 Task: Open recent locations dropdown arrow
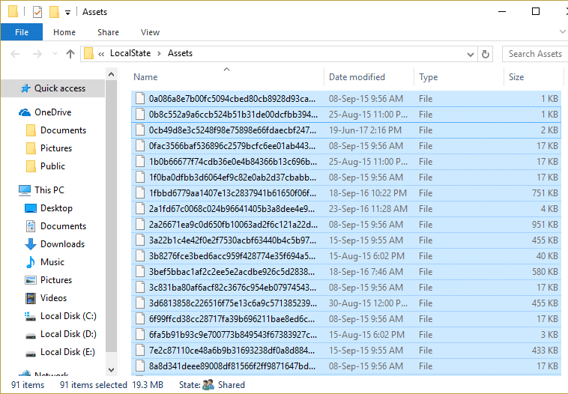pos(55,54)
